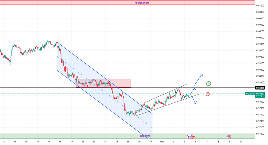This screenshot has height=145, width=268.
Task: Click the black horizontal line at 0.58436
Action: 43,88
